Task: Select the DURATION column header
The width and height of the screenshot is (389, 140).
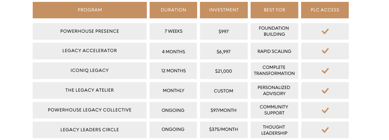Action: tap(173, 10)
